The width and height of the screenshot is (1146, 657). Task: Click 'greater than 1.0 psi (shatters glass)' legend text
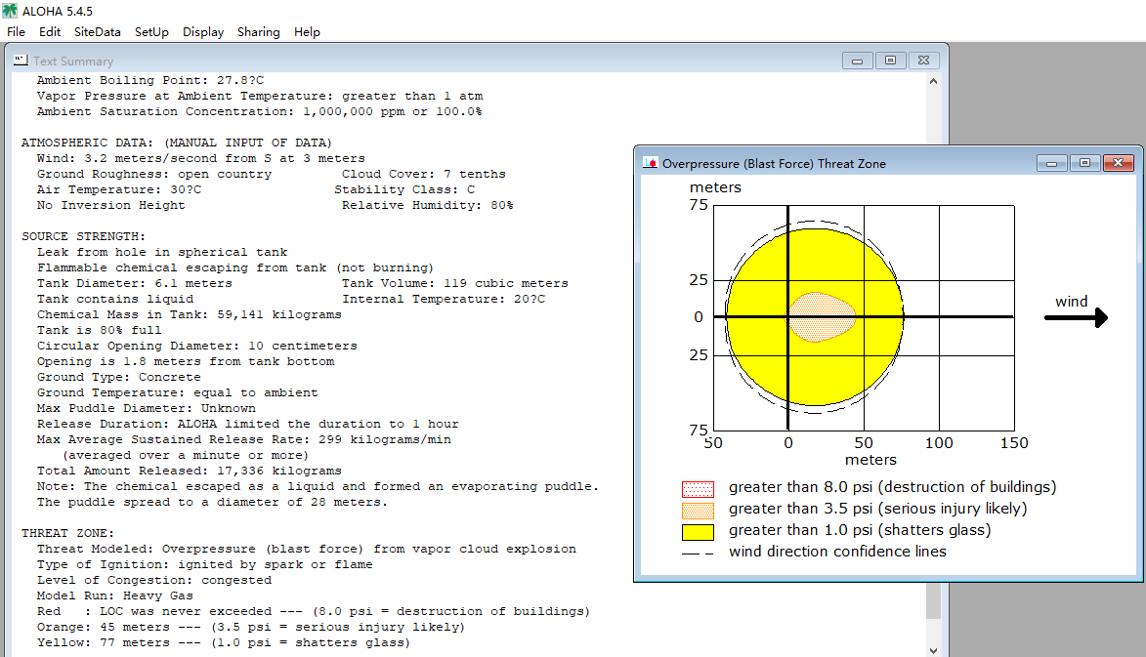pos(860,531)
